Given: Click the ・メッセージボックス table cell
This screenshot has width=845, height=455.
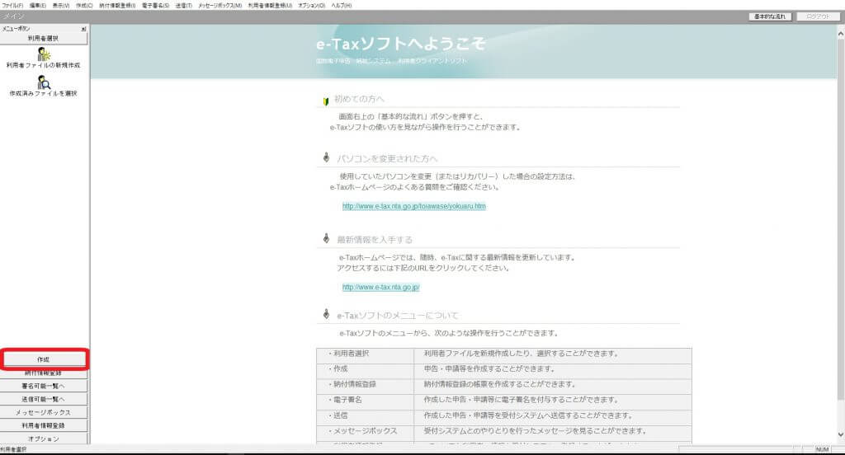Looking at the screenshot, I should (366, 431).
